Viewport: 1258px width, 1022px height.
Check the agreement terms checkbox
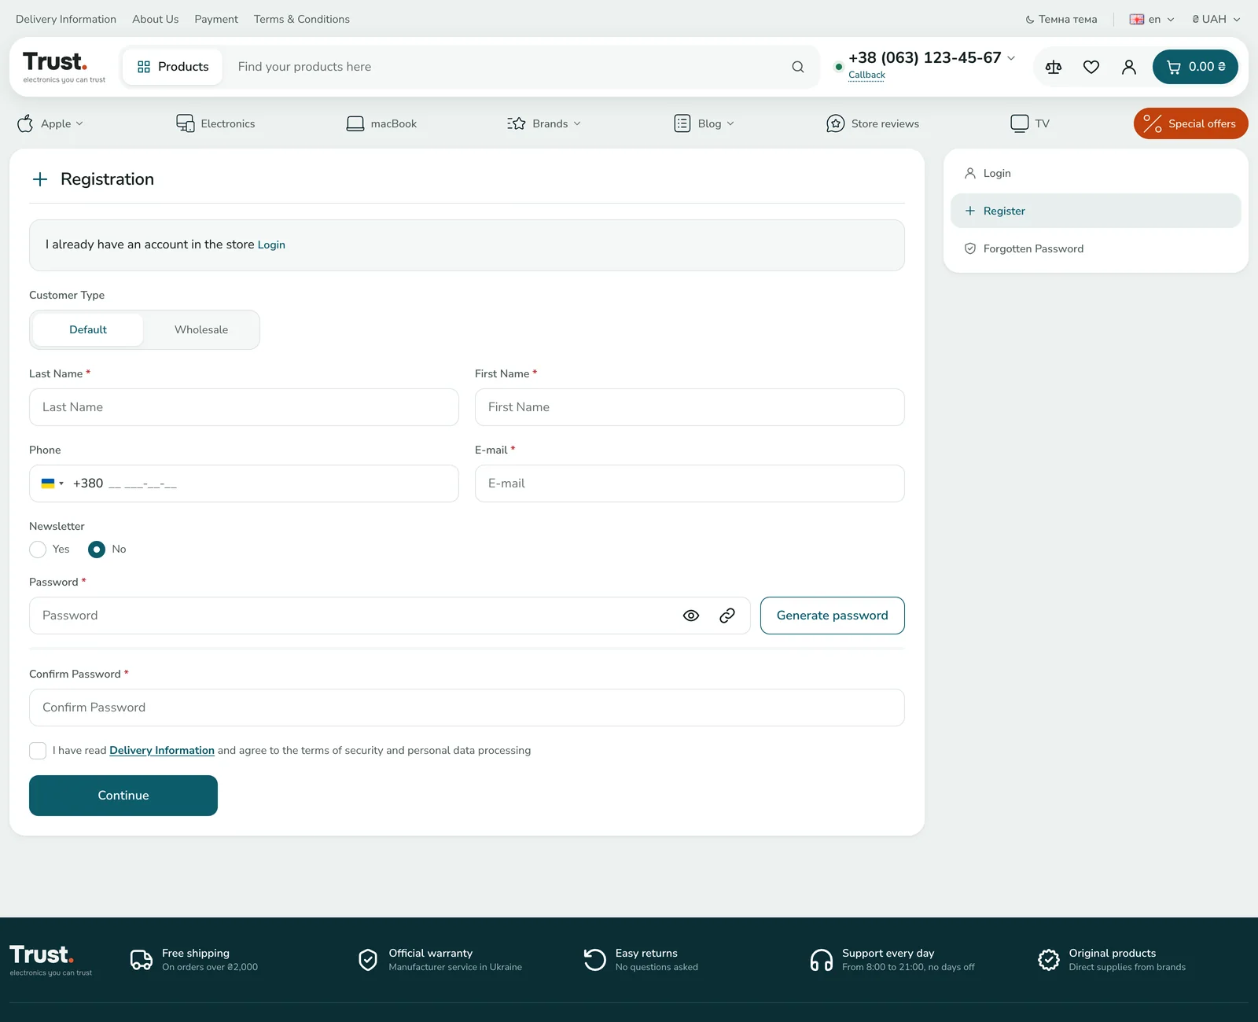pos(38,751)
